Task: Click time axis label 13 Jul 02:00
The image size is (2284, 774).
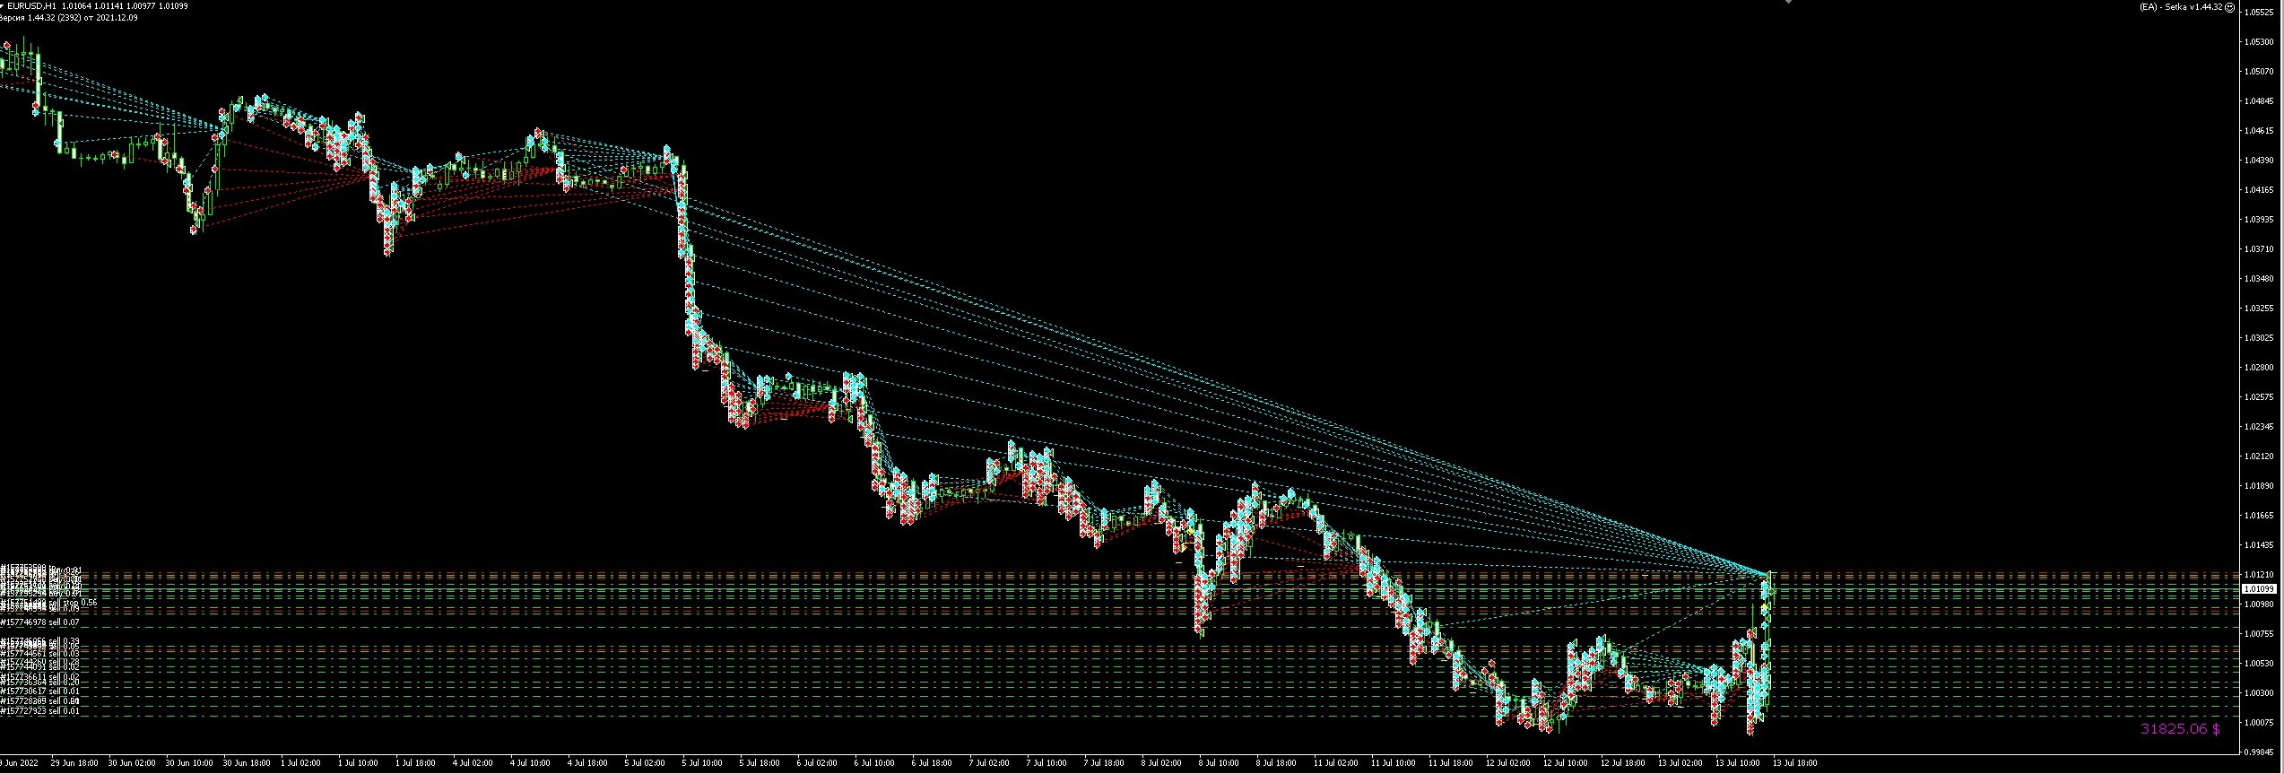Action: tap(1680, 763)
